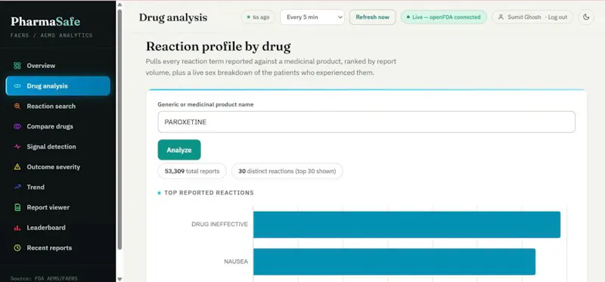Click the Report viewer document icon

(17, 208)
